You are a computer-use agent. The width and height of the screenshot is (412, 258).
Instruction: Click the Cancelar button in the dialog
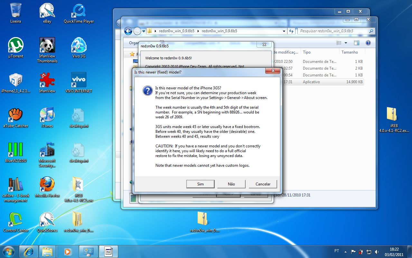(x=263, y=184)
